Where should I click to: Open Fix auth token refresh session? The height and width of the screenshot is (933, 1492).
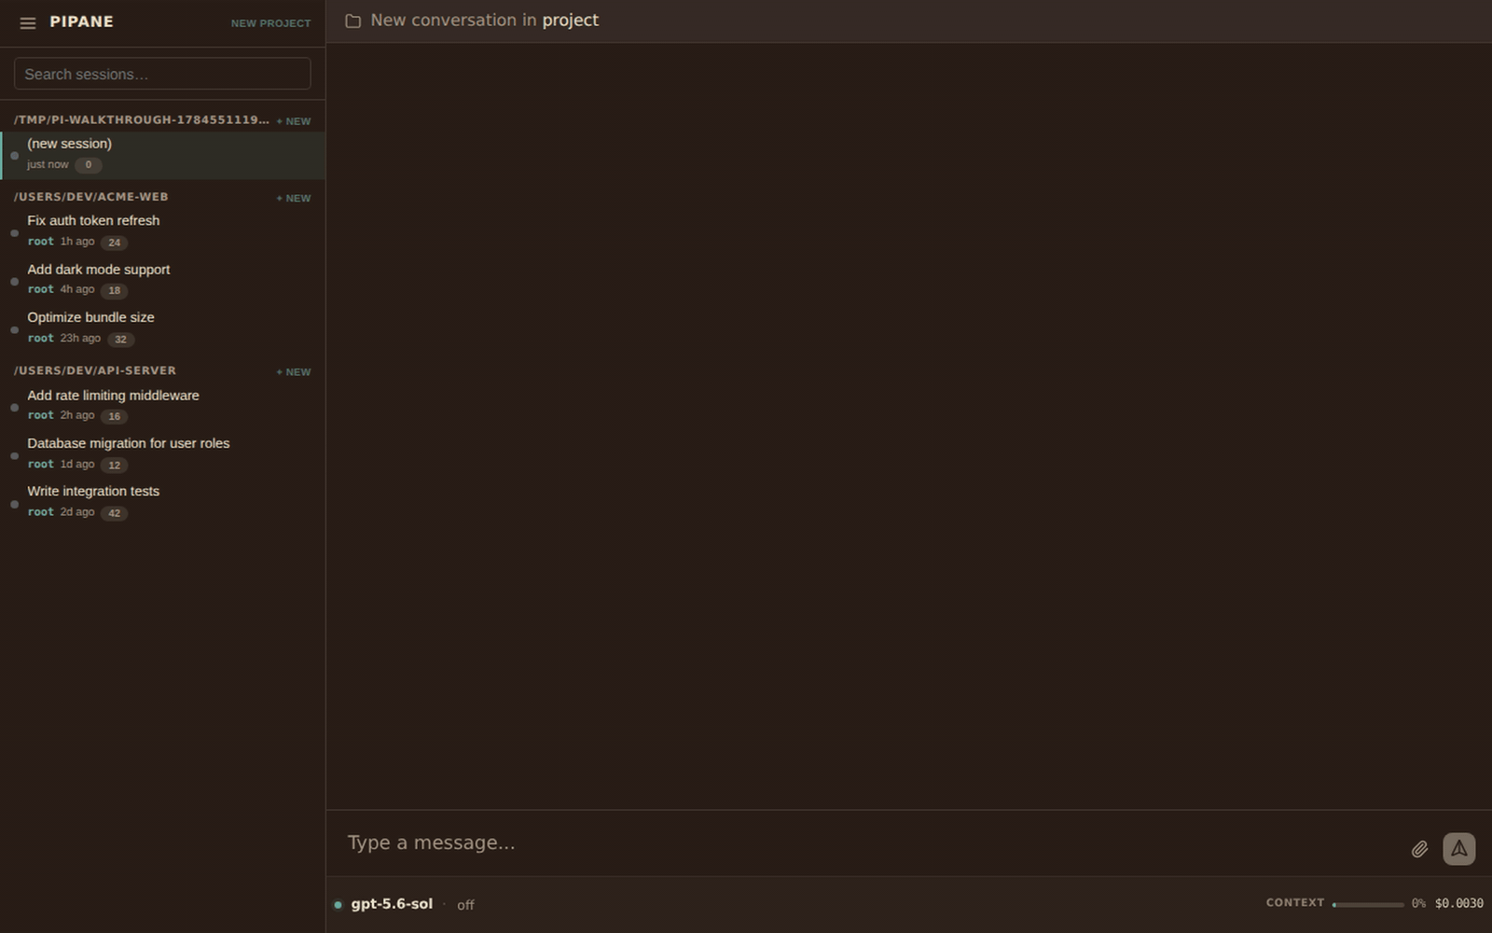point(163,231)
